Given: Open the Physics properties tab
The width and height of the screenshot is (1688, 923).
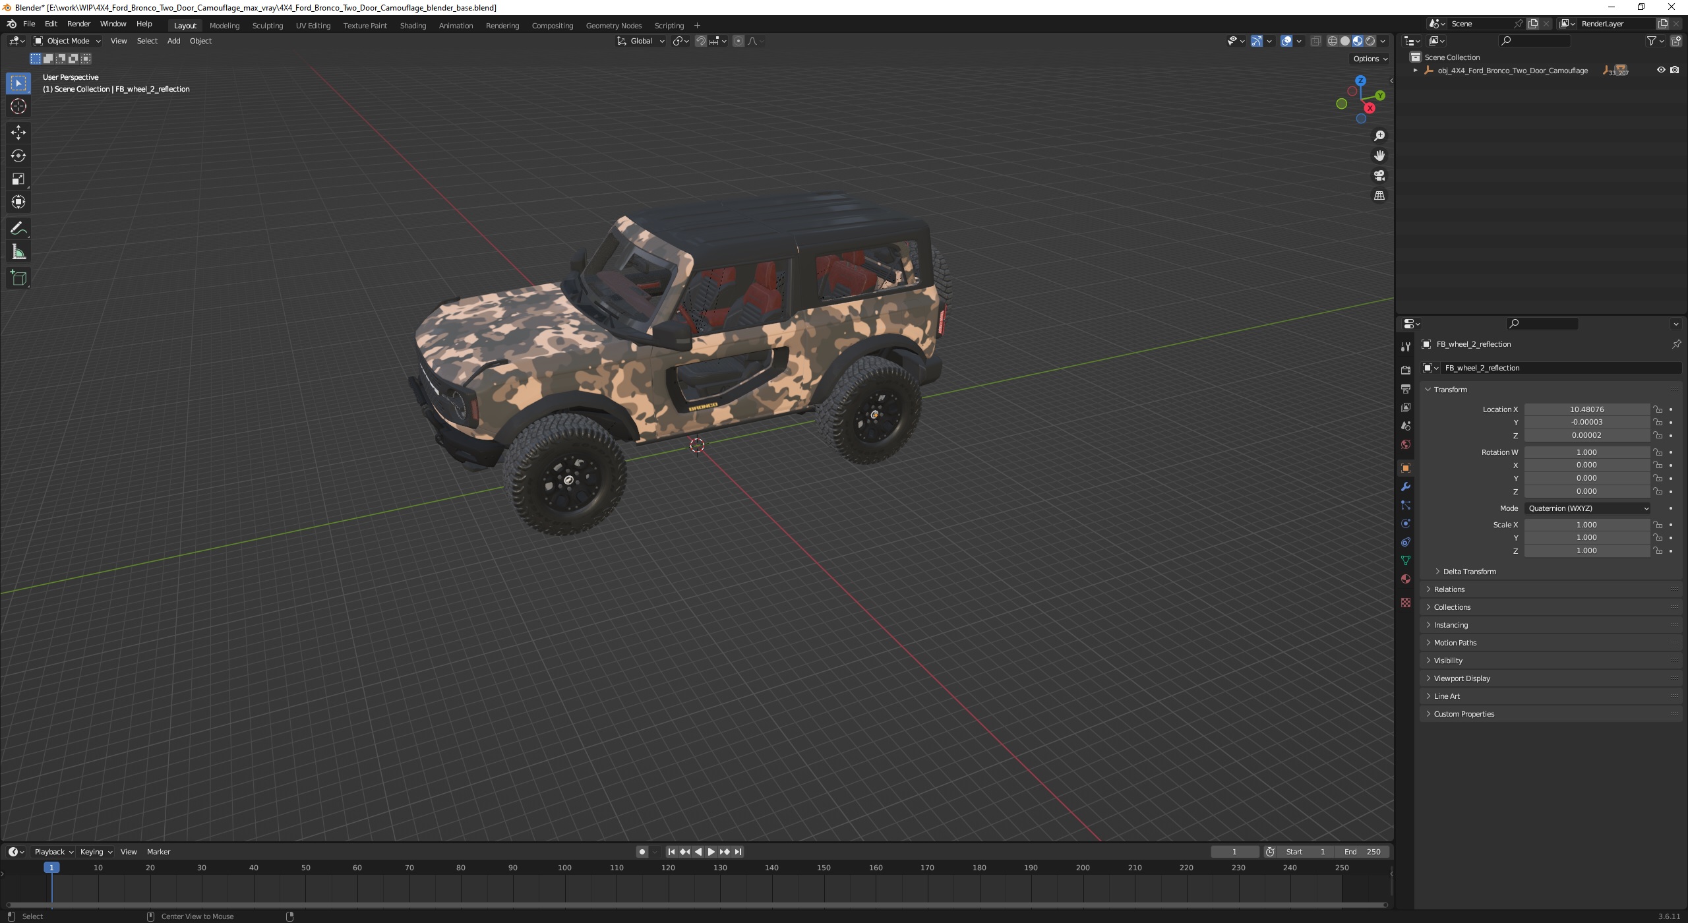Looking at the screenshot, I should (x=1405, y=523).
